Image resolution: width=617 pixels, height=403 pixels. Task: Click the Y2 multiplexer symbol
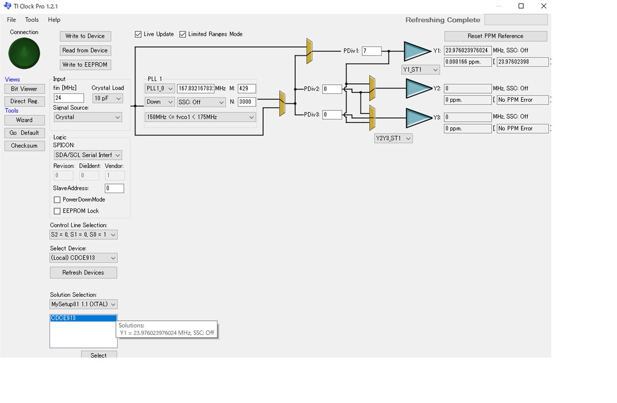click(372, 88)
